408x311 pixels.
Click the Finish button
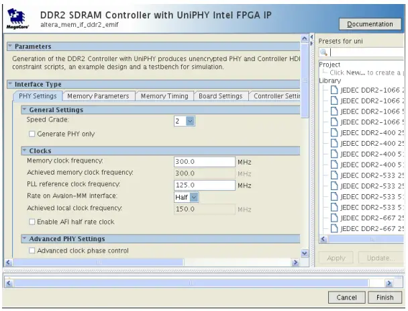(x=385, y=297)
